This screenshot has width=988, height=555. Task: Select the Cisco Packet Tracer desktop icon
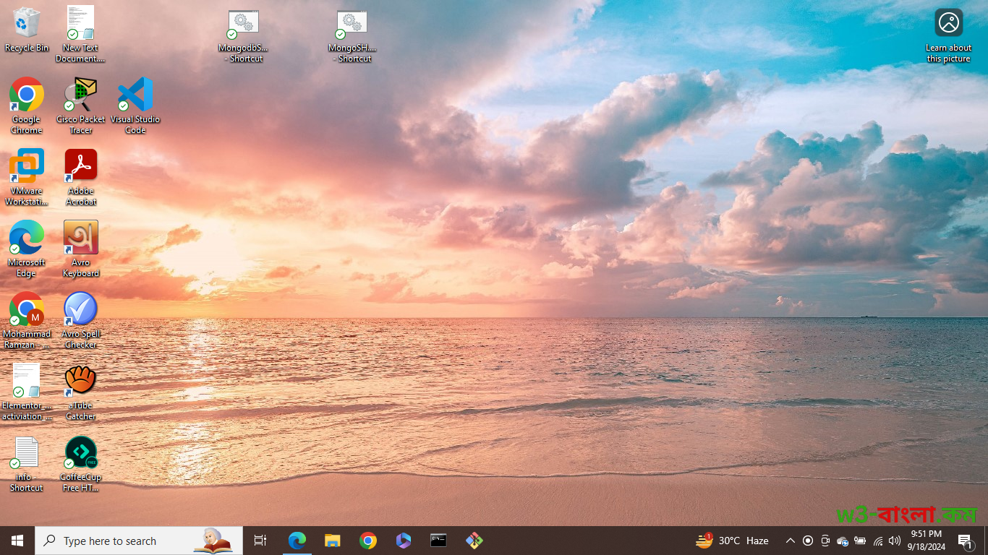click(x=81, y=106)
